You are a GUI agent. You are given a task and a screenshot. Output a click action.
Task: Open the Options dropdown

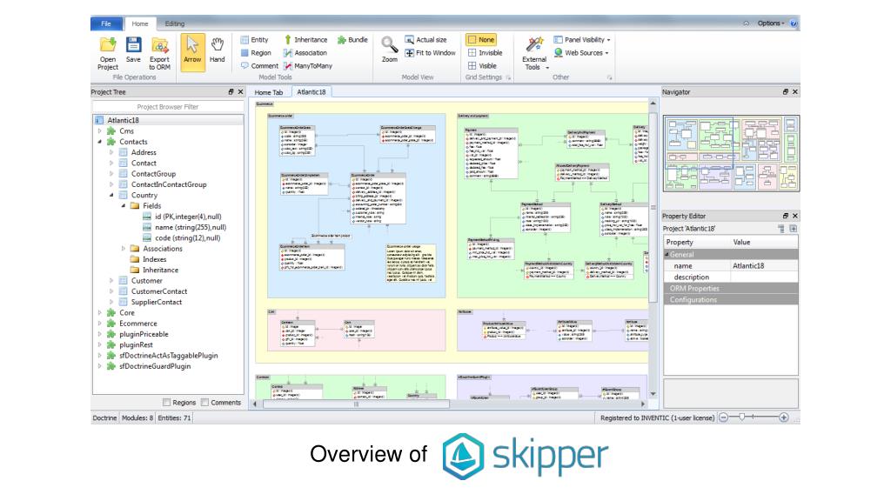click(x=771, y=23)
